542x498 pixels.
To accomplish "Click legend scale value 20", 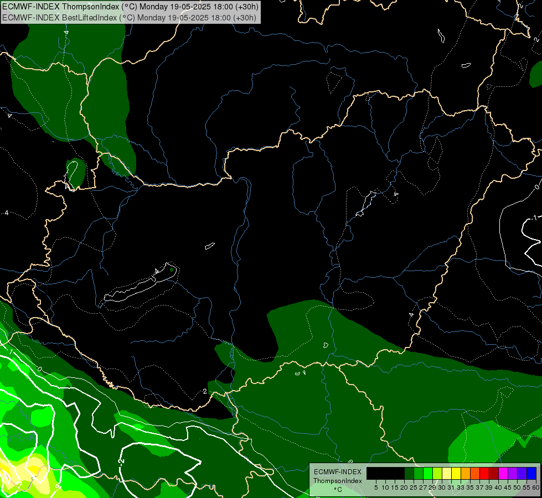I will coord(404,487).
